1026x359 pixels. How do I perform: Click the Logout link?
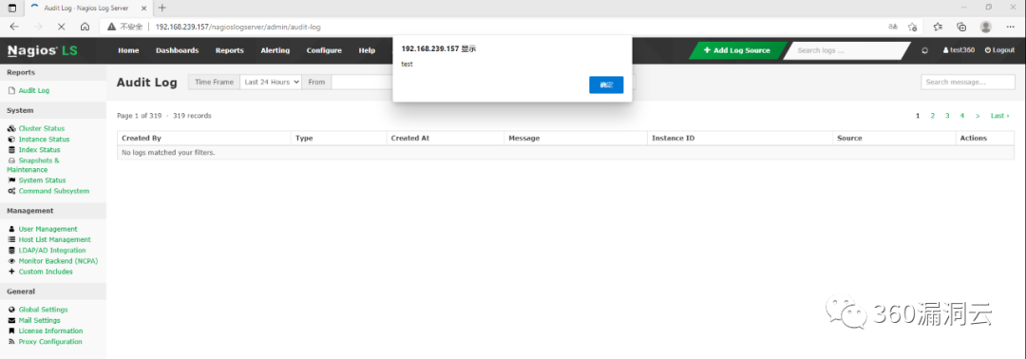point(999,50)
